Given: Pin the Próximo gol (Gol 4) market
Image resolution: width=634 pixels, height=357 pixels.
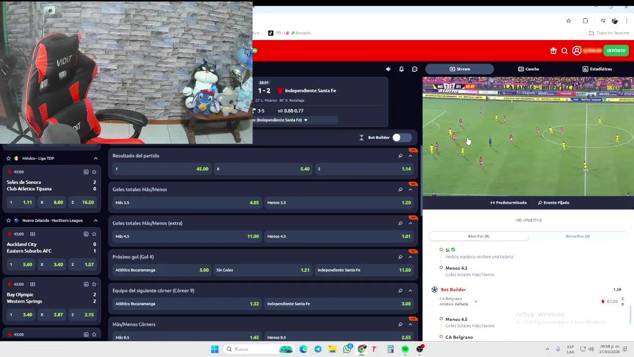Looking at the screenshot, I should (400, 257).
